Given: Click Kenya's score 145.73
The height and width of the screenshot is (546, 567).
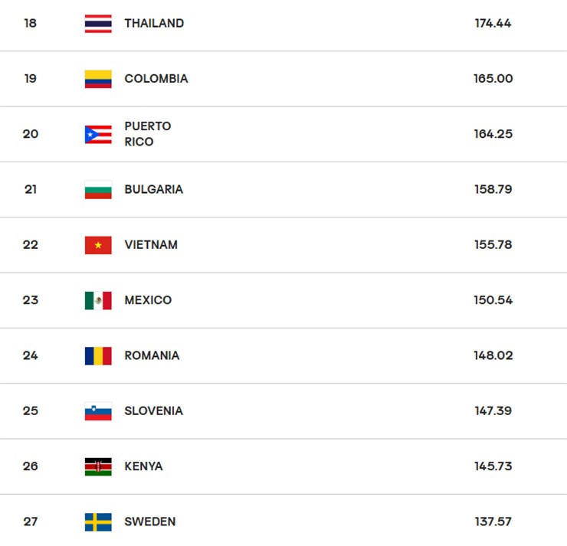Looking at the screenshot, I should (x=493, y=466).
